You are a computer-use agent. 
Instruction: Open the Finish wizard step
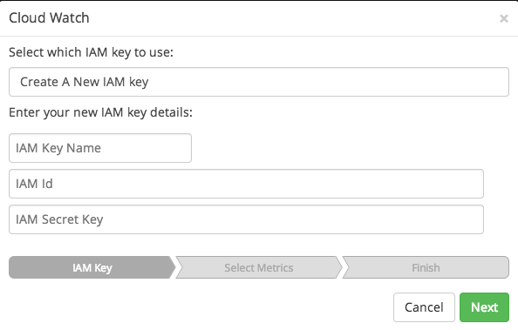pyautogui.click(x=426, y=267)
